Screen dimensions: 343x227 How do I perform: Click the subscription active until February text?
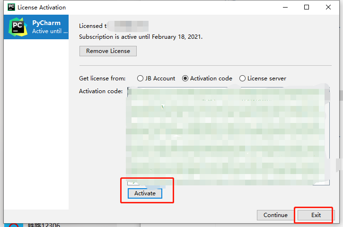[x=141, y=37]
